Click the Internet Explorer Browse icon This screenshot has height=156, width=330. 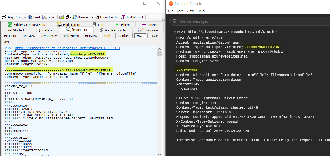pos(75,17)
